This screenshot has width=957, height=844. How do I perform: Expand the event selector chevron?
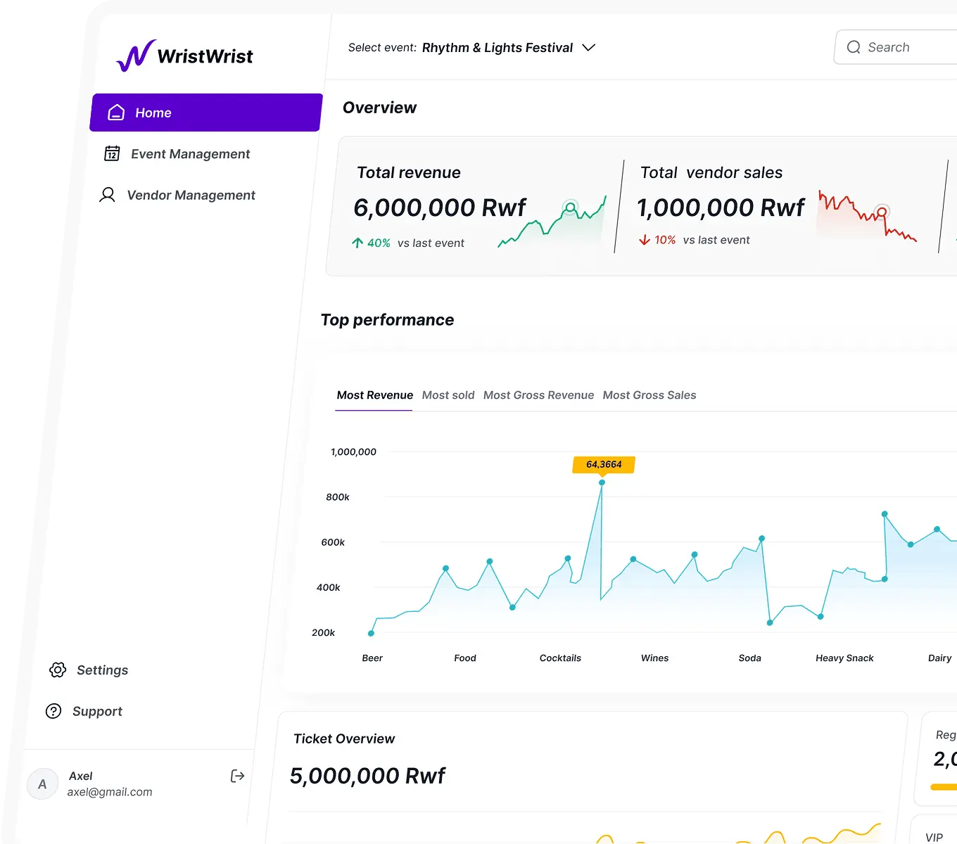[x=589, y=47]
